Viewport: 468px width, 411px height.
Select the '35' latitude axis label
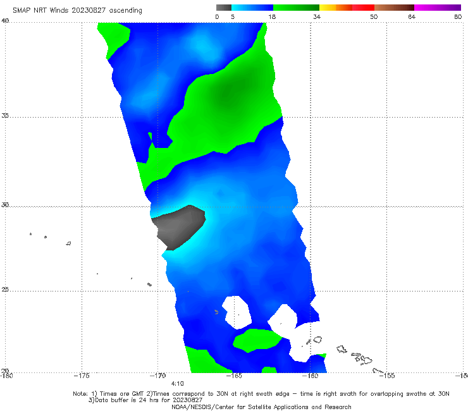[5, 115]
